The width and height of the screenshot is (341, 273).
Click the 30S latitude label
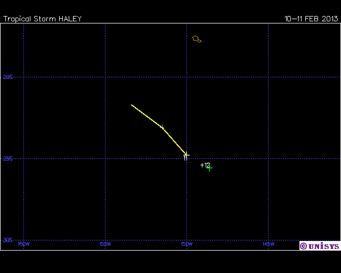point(7,240)
